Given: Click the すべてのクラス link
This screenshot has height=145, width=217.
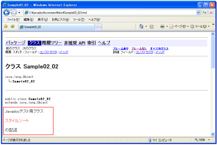Looking at the screenshot, I should point(159,48).
